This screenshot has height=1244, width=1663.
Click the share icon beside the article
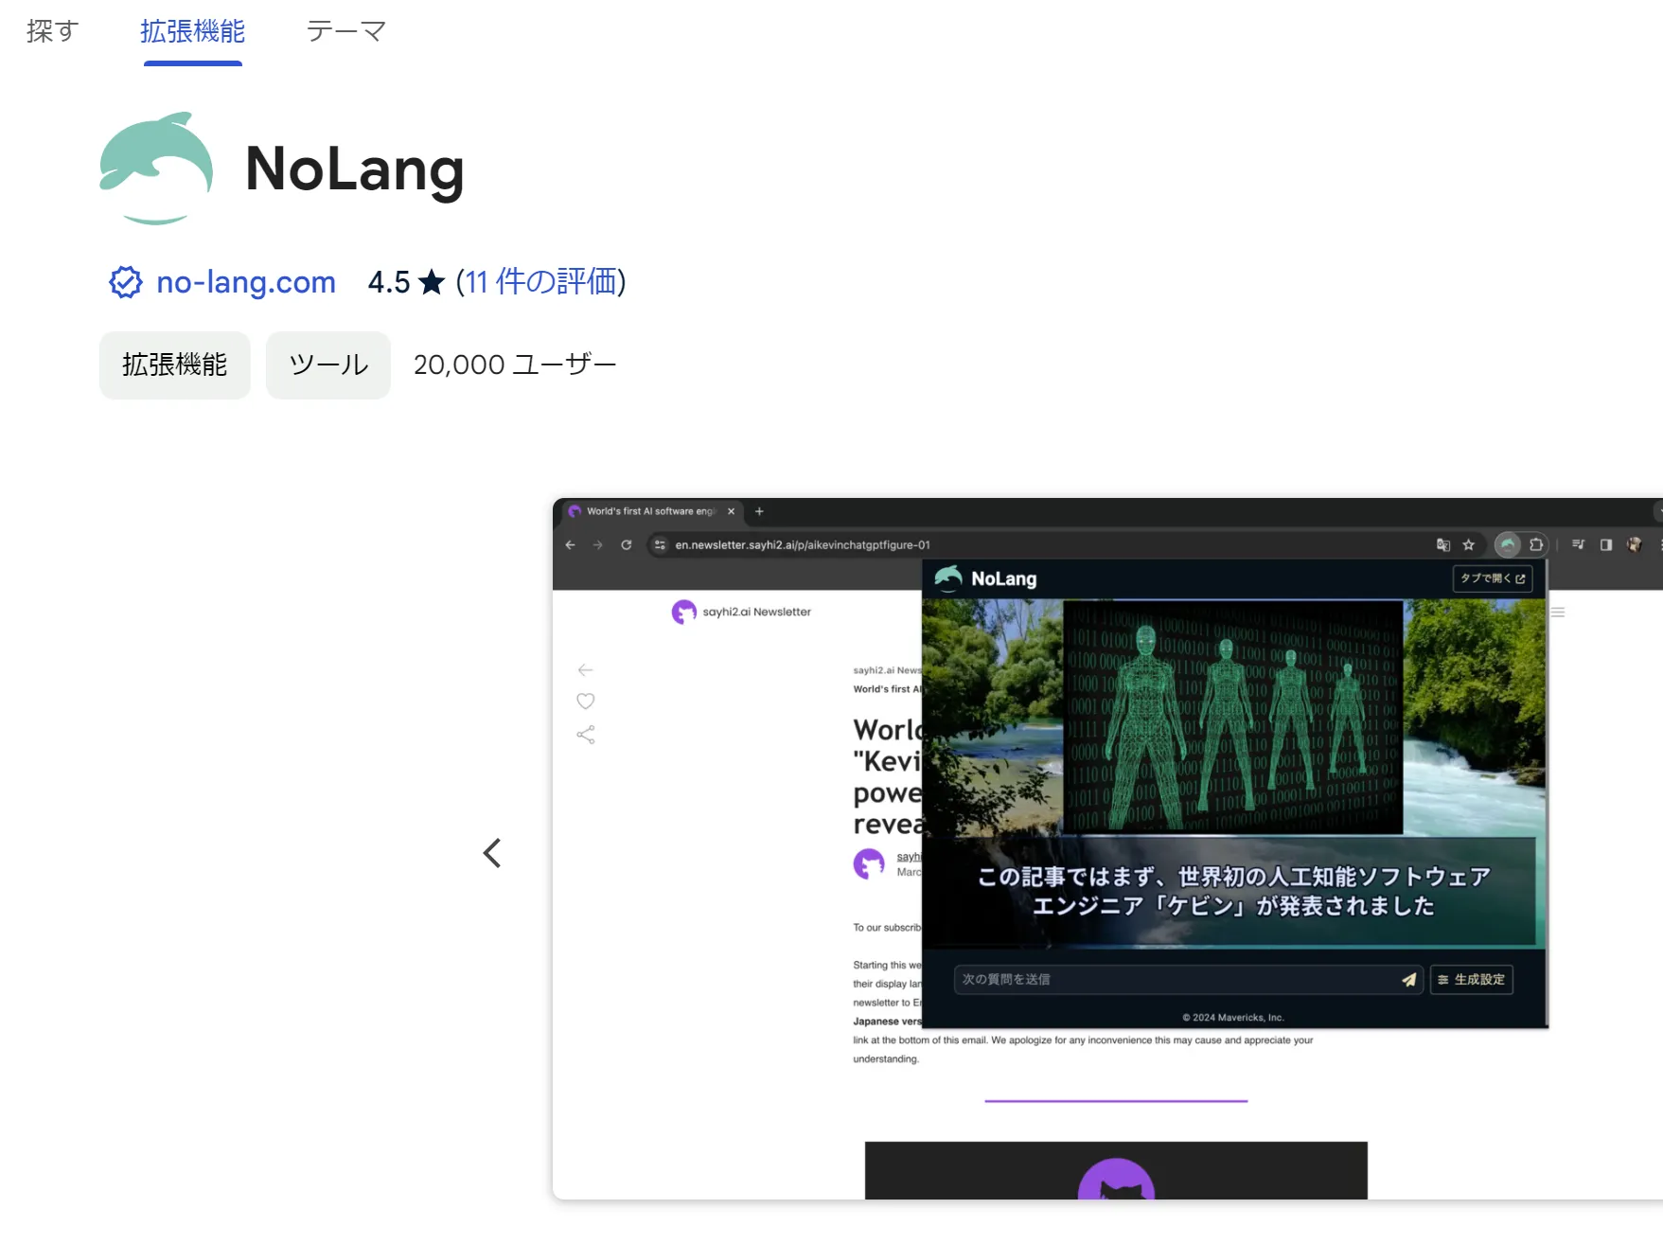[585, 733]
